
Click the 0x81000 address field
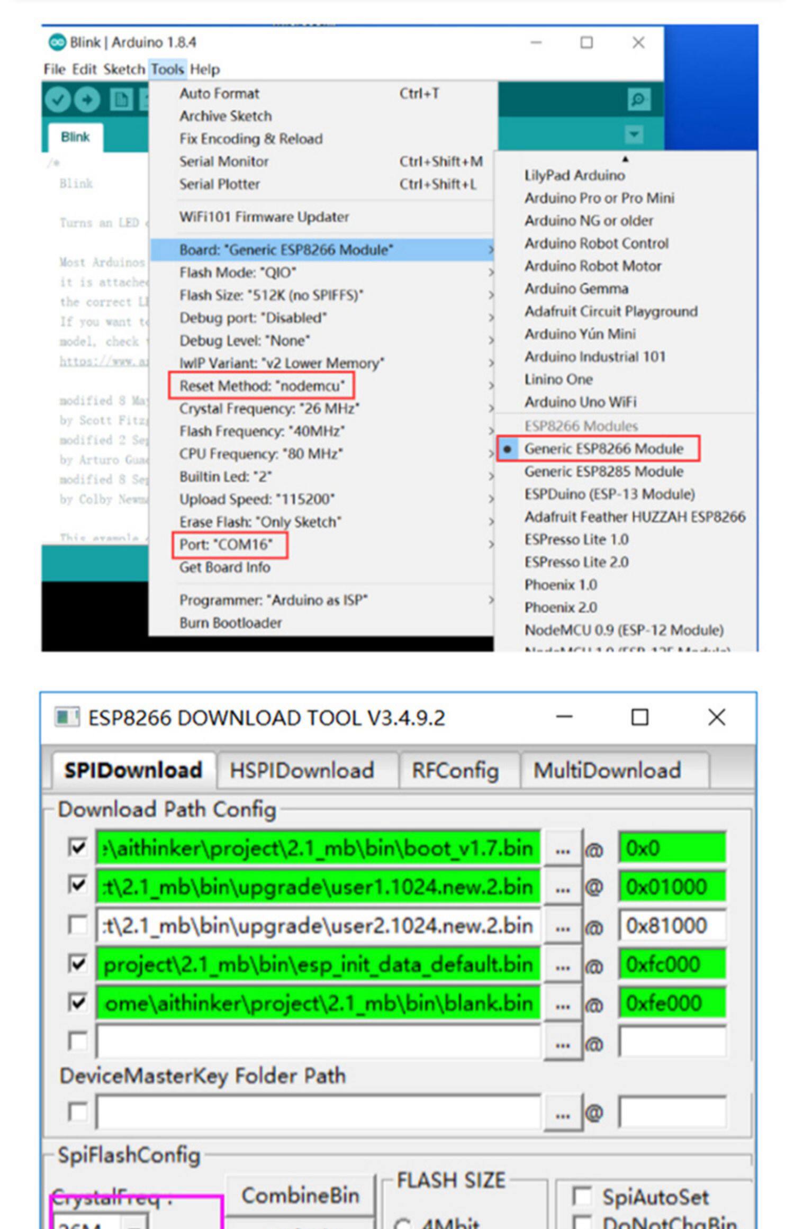pos(672,925)
